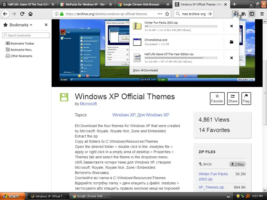Click the green secure padlock icon

(62, 14)
